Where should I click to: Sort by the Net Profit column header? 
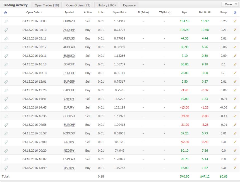pyautogui.click(x=205, y=13)
